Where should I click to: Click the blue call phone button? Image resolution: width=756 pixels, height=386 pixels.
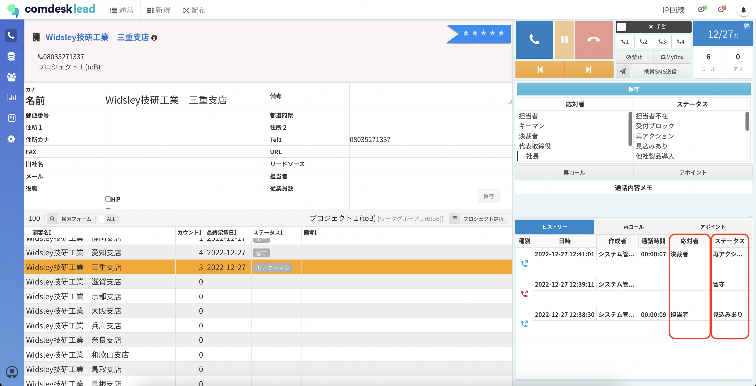tap(534, 40)
